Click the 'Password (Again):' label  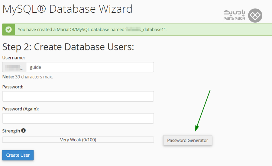21,109
